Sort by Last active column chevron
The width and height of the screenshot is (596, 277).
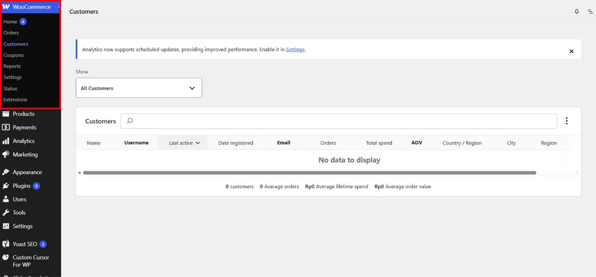point(198,143)
